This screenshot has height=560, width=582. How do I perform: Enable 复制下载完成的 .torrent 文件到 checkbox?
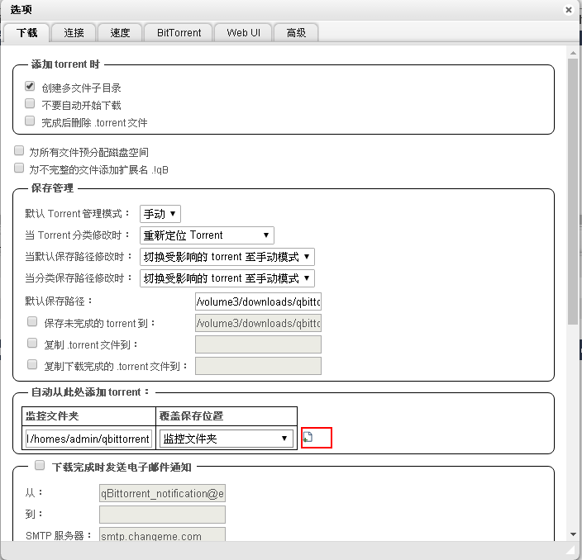click(32, 364)
